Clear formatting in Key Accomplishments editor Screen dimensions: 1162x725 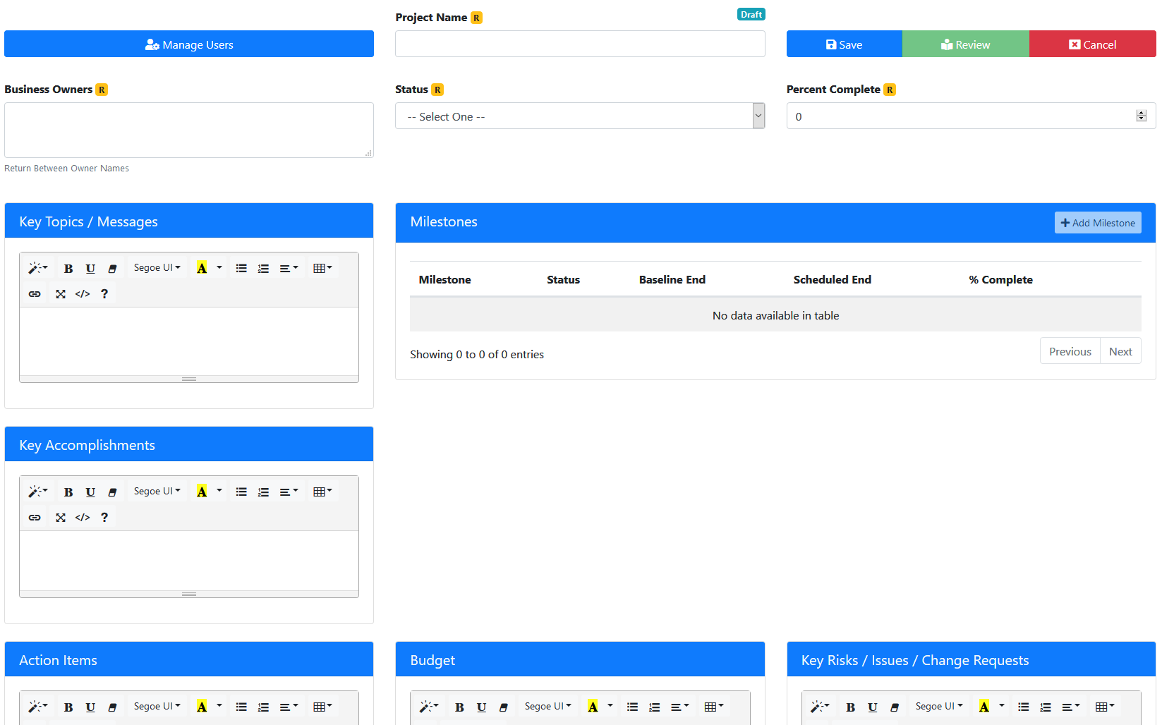point(112,492)
